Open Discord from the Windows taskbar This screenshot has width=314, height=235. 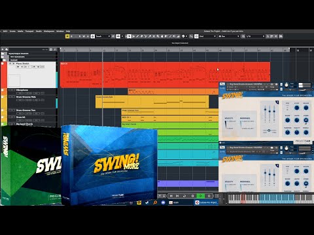163,202
